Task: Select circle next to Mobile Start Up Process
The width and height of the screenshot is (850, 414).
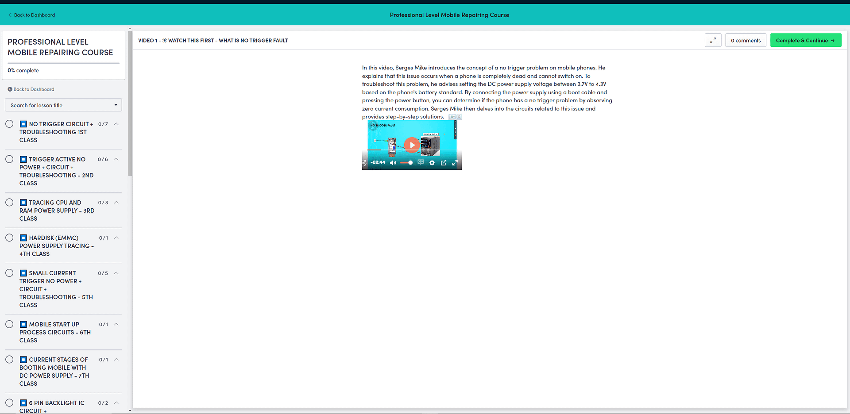Action: [9, 324]
